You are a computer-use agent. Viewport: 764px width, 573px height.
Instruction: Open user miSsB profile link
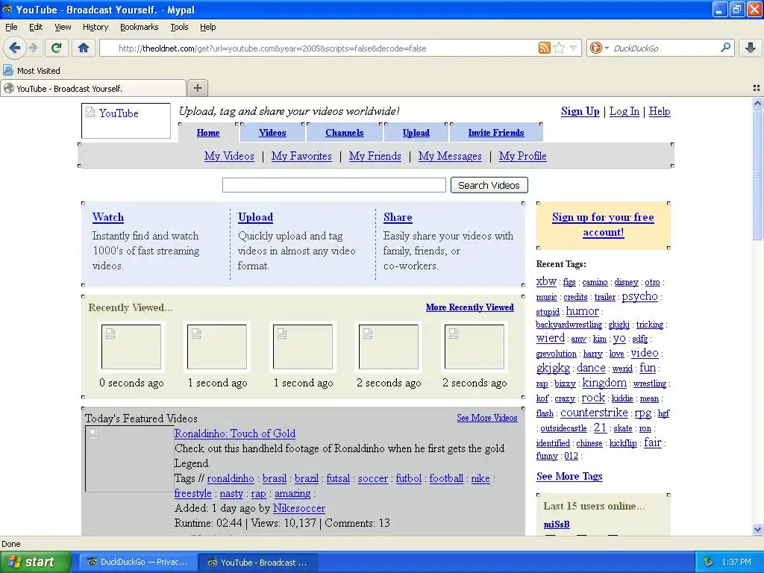(x=557, y=525)
